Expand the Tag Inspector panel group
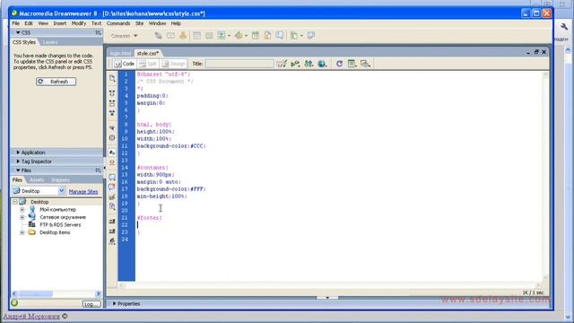The image size is (574, 323). [18, 161]
